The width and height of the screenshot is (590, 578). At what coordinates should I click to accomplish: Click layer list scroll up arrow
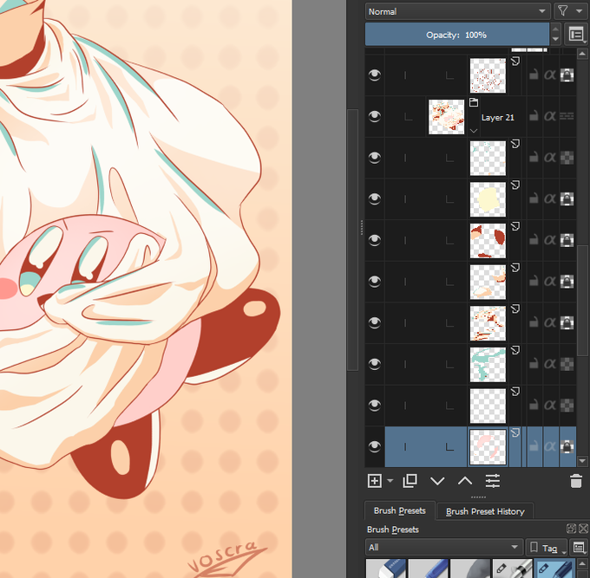582,54
